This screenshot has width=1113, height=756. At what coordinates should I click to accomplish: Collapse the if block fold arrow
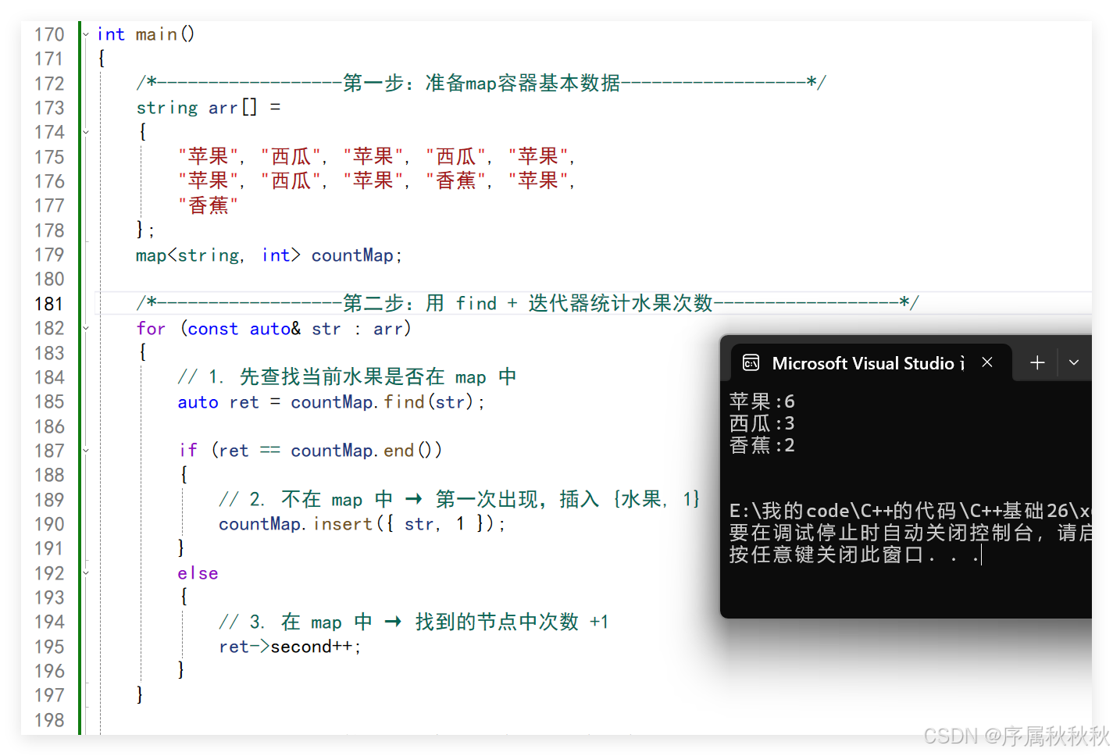click(86, 451)
